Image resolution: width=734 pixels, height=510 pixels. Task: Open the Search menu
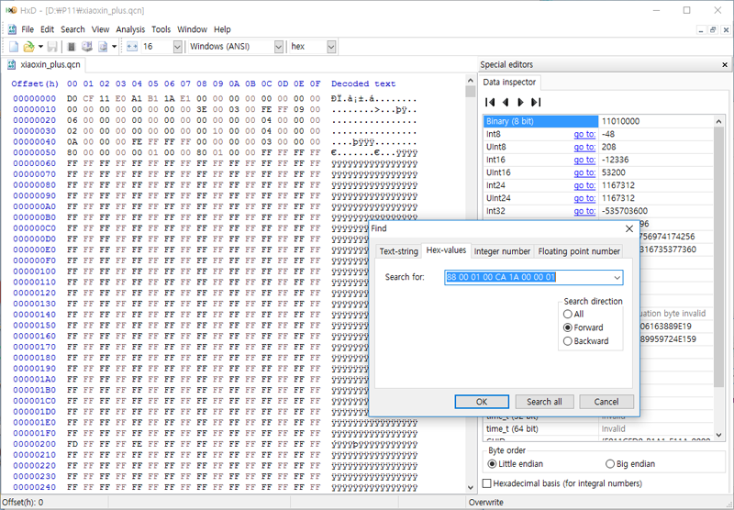click(72, 29)
